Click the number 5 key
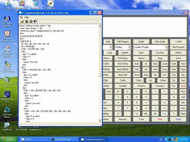This screenshot has height=142, width=190. pyautogui.click(x=127, y=103)
